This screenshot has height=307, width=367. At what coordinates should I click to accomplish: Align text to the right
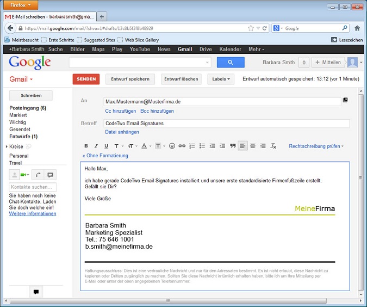click(263, 146)
